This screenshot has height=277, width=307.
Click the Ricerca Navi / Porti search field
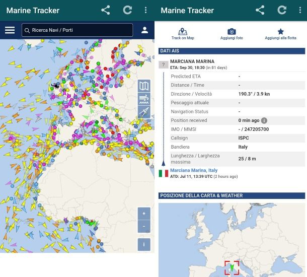click(x=78, y=30)
